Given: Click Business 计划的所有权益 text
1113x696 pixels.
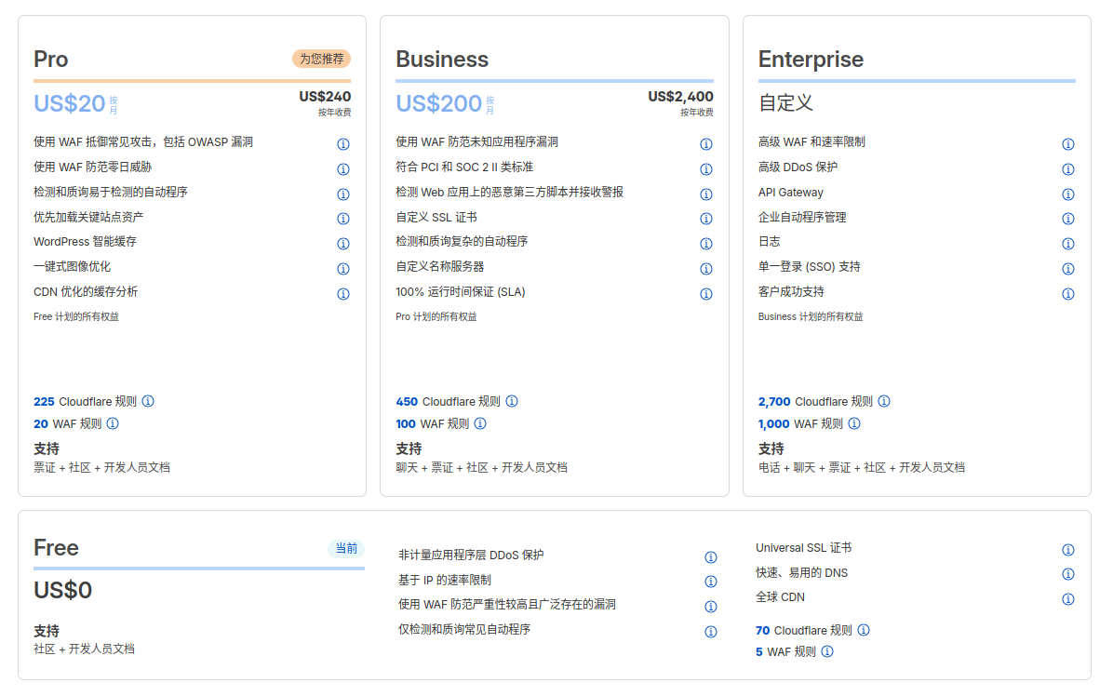Looking at the screenshot, I should coord(811,316).
